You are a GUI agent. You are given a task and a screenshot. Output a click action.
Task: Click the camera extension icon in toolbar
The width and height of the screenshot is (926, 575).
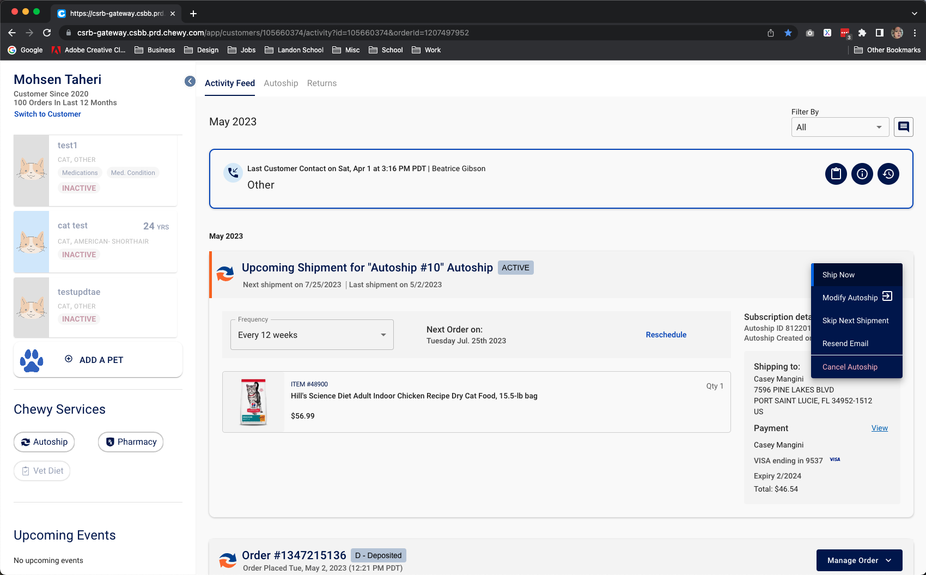tap(810, 33)
